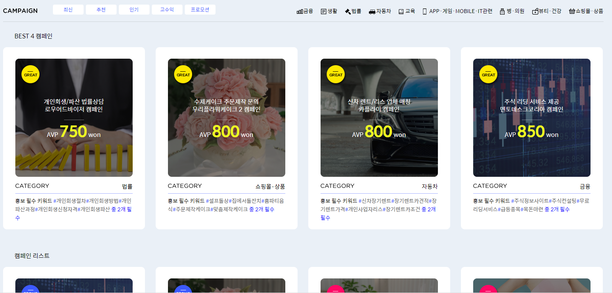Open the 우리플라워케이크 2 캠페인 thumbnail
This screenshot has width=612, height=293.
pyautogui.click(x=227, y=118)
